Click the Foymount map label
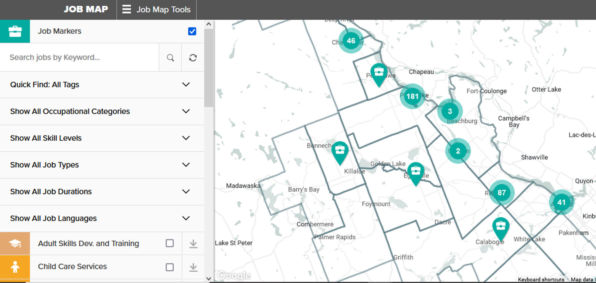596x283 pixels. (x=376, y=204)
